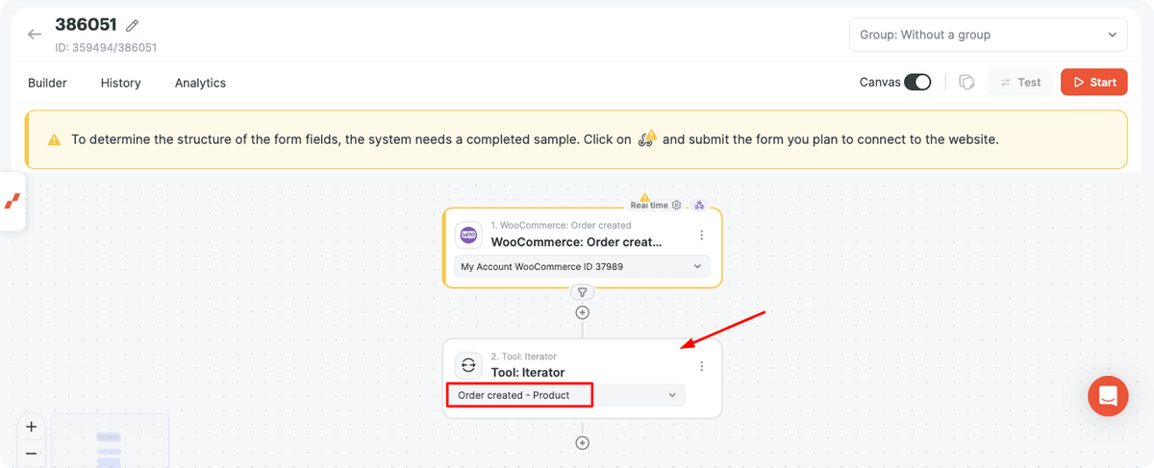
Task: Add a step after the WooCommerce block
Action: pos(582,312)
